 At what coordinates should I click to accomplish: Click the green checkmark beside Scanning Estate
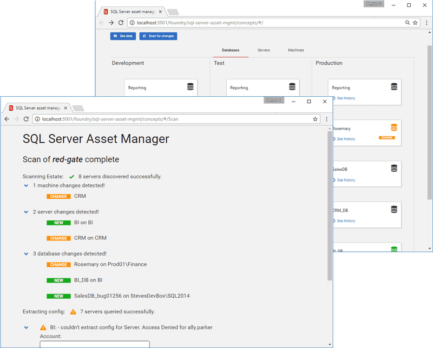point(71,176)
